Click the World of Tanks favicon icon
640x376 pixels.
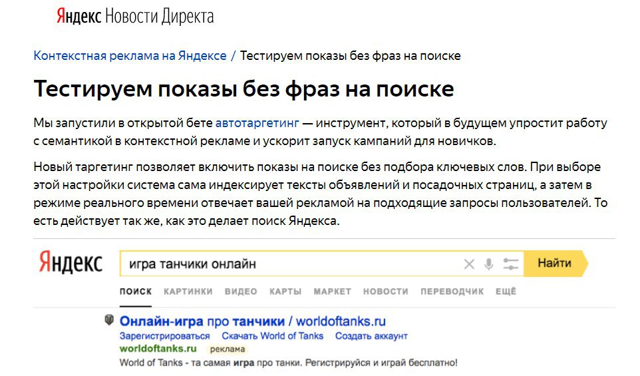[109, 320]
